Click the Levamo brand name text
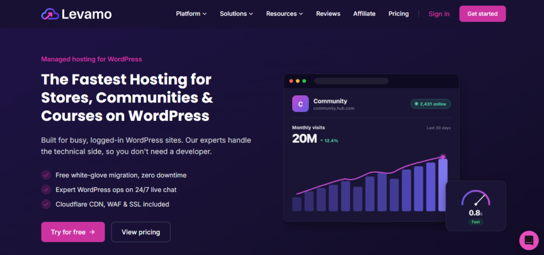The height and width of the screenshot is (255, 544). (x=87, y=14)
